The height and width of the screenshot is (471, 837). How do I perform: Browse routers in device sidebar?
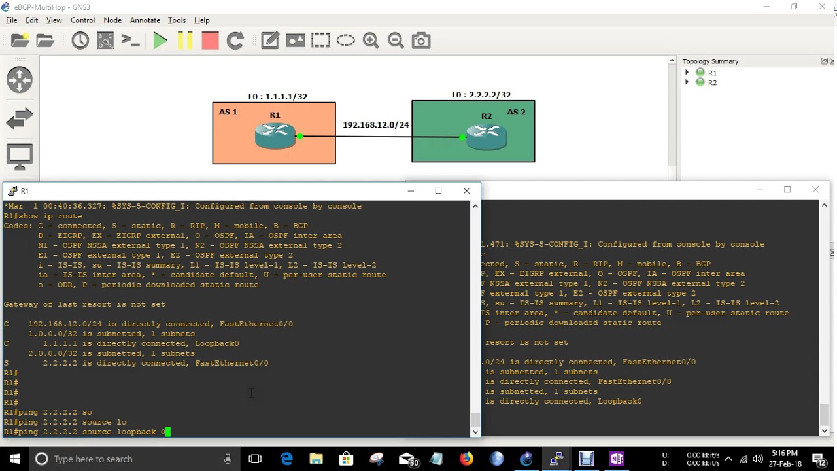(20, 80)
